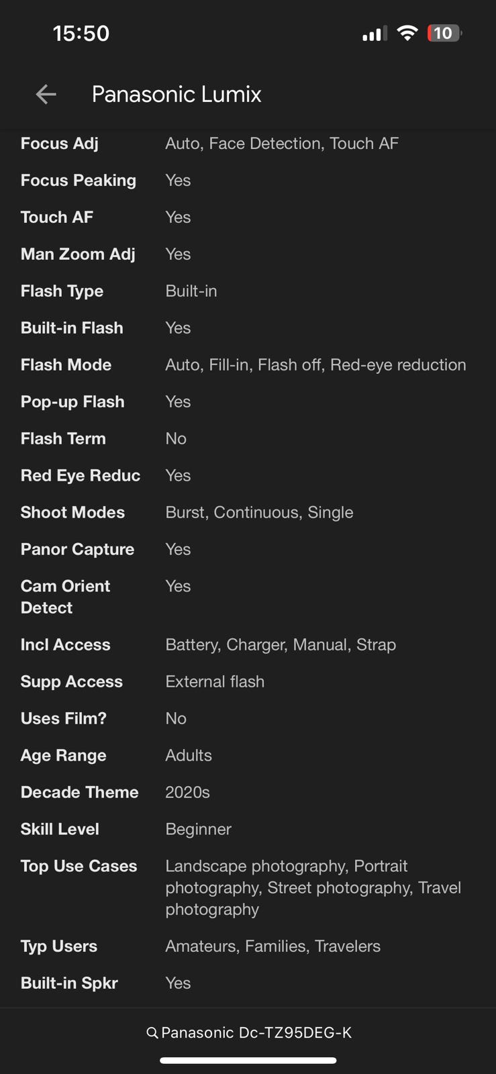Screen dimensions: 496x1074
Task: Select the Flash Mode specification row
Action: tap(248, 365)
